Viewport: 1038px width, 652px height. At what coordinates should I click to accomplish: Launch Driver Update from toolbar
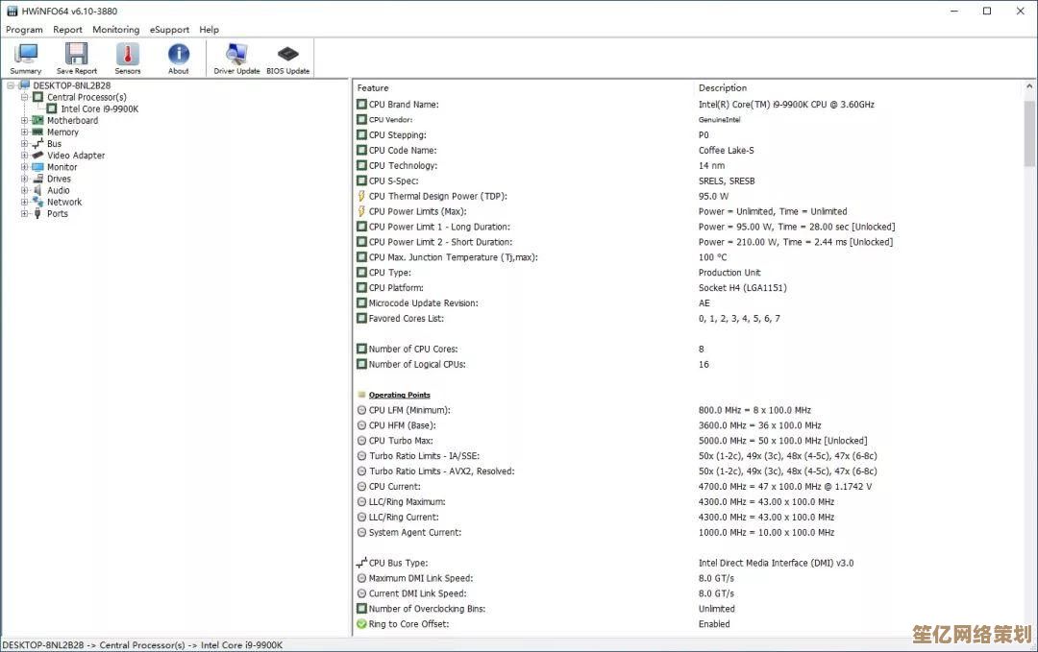[236, 57]
